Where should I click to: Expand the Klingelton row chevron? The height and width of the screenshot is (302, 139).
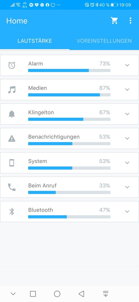click(127, 114)
